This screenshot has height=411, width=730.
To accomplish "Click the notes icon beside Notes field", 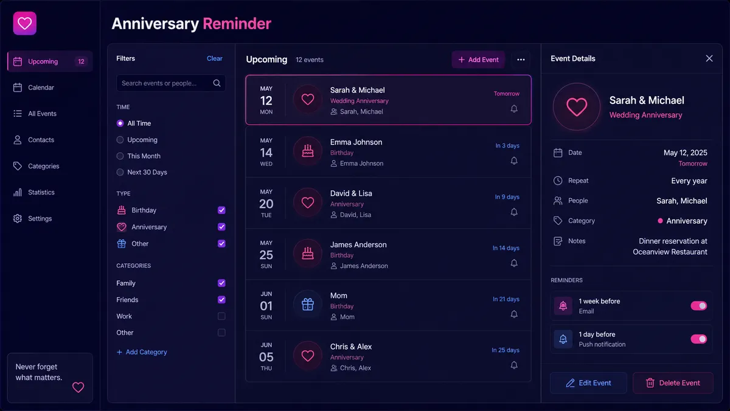I will pos(558,241).
